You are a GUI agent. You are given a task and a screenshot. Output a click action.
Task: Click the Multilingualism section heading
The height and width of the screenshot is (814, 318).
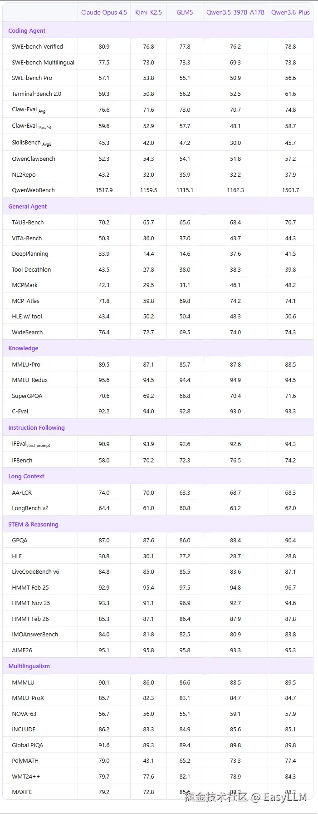click(29, 666)
